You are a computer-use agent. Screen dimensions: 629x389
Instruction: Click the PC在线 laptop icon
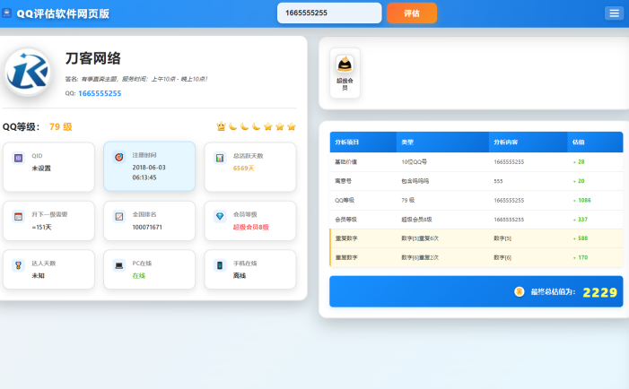point(118,265)
